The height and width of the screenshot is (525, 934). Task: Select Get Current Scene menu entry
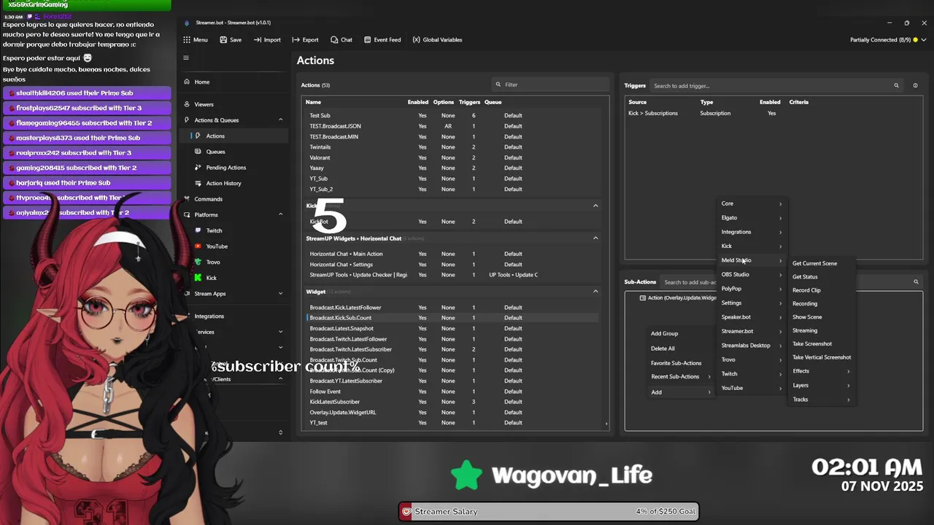pos(814,263)
